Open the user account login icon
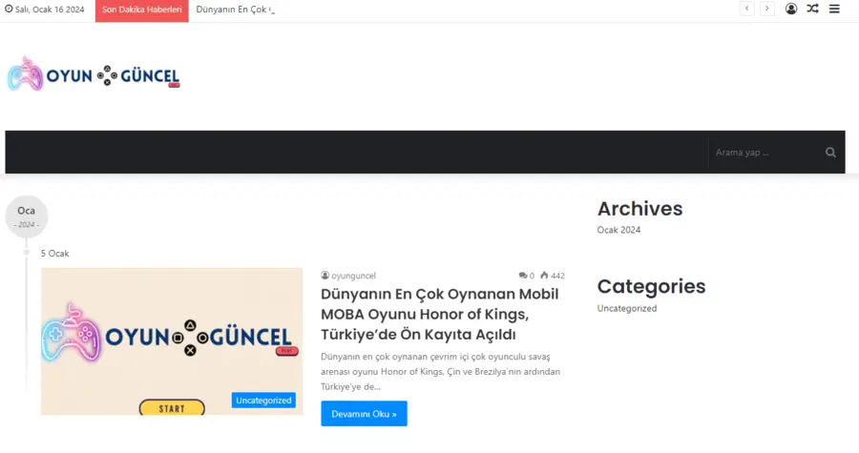This screenshot has width=859, height=453. [791, 9]
